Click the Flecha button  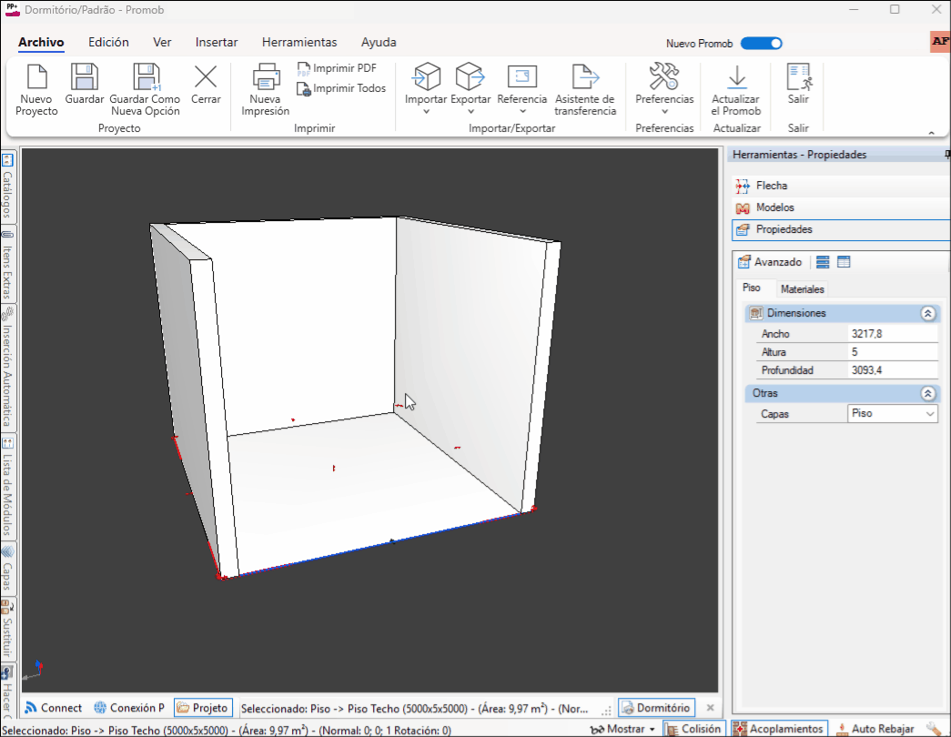pos(771,186)
